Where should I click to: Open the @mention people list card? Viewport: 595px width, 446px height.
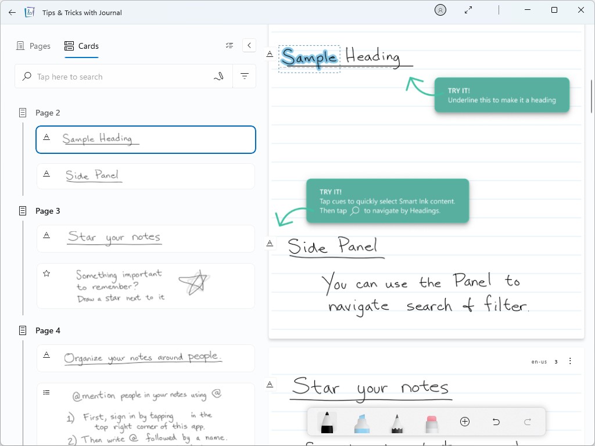pos(146,415)
